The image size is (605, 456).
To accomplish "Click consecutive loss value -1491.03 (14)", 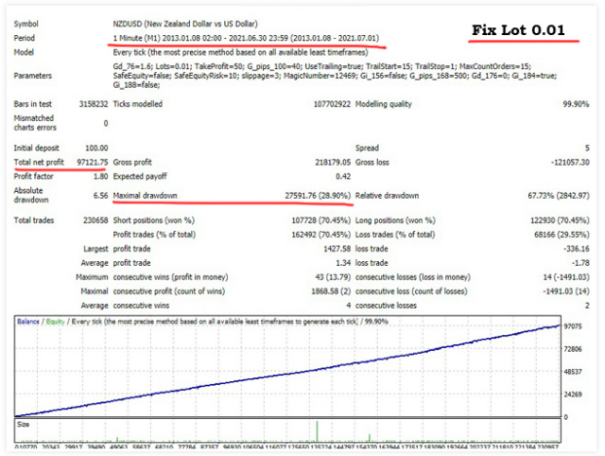I will pyautogui.click(x=565, y=291).
